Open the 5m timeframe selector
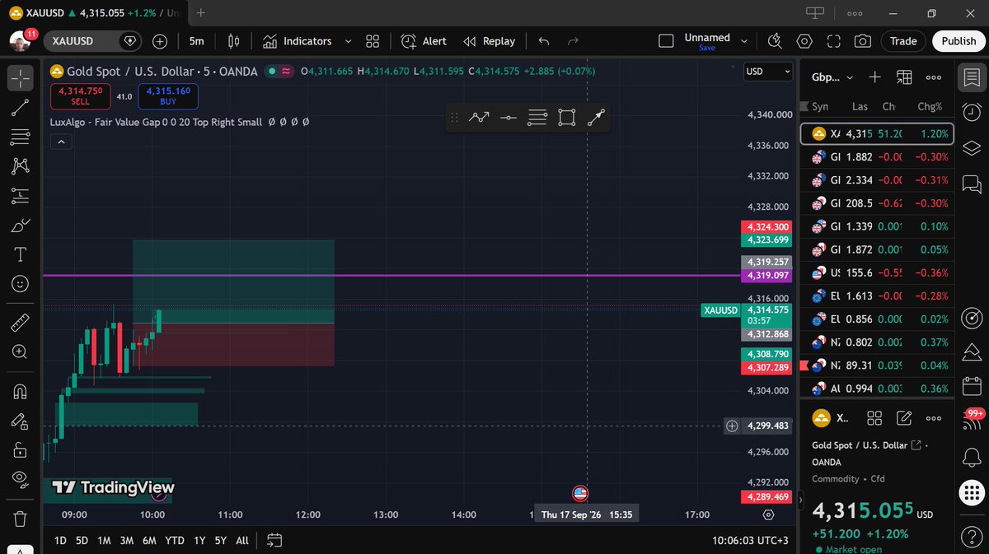The height and width of the screenshot is (554, 989). point(196,41)
